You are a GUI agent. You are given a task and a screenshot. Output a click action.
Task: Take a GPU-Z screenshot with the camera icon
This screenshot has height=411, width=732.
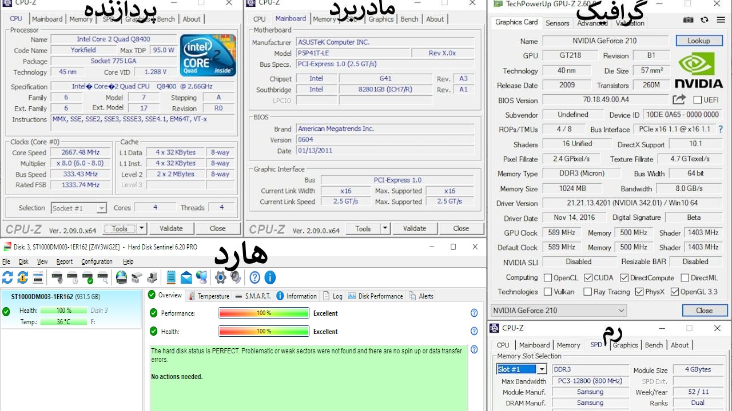(689, 20)
